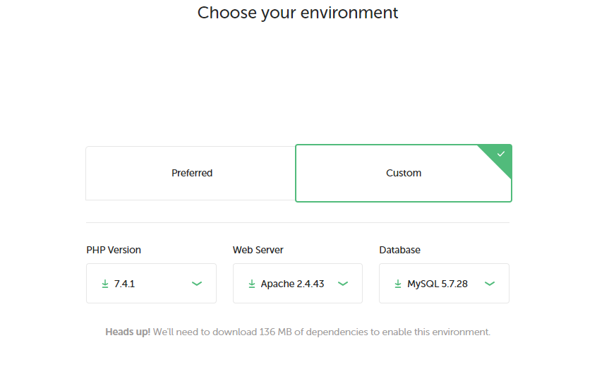Click the download icon beside PHP 7.4.1
The width and height of the screenshot is (609, 374).
click(x=105, y=284)
